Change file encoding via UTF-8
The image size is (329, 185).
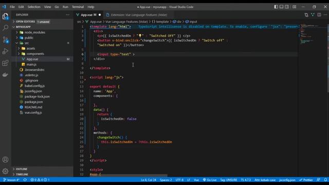point(179,180)
